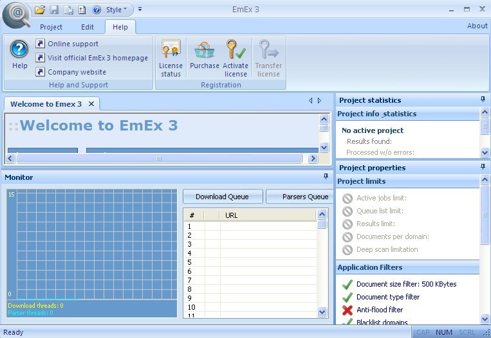
Task: Toggle the Document type filter checkmark
Action: click(x=347, y=297)
